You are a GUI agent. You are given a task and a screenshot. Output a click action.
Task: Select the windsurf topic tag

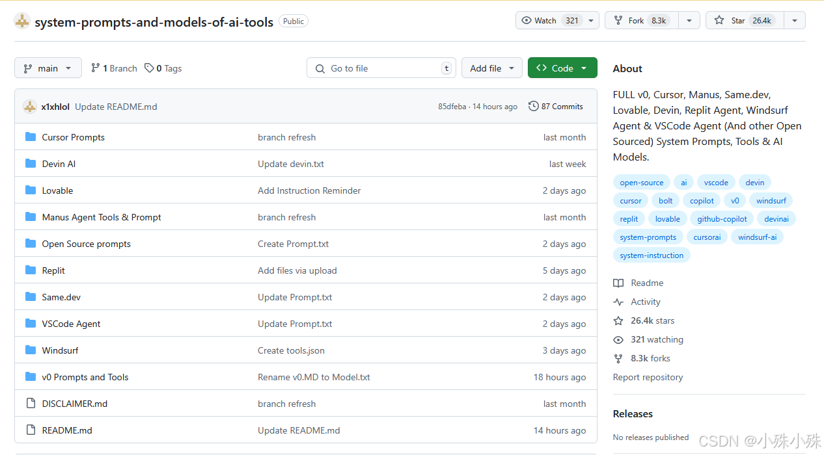[x=771, y=201]
